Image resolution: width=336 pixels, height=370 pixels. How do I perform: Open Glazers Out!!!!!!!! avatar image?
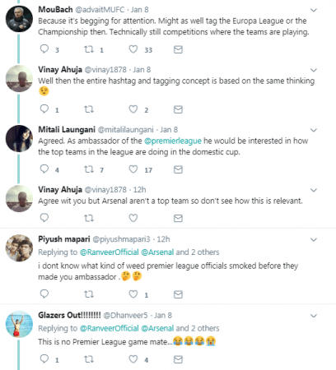coord(19,325)
